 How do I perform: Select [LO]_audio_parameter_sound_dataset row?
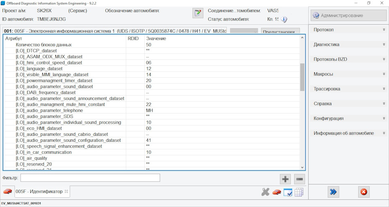click(x=152, y=87)
